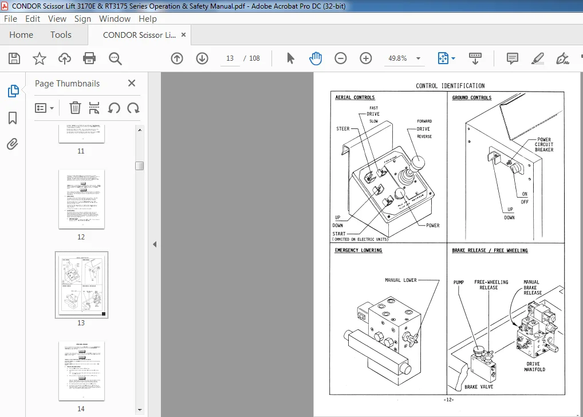Go to next page arrow

pyautogui.click(x=202, y=58)
